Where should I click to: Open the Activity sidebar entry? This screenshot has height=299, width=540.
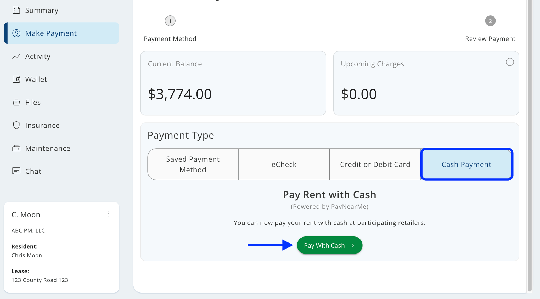(x=38, y=56)
